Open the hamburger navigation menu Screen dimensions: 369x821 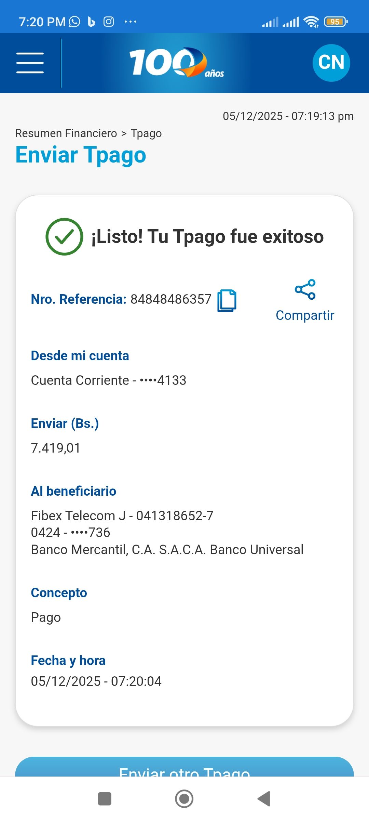tap(30, 63)
